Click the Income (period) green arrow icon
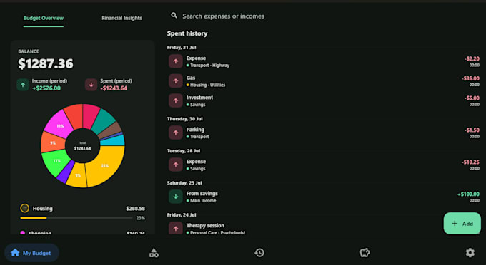The width and height of the screenshot is (486, 265). (23, 85)
